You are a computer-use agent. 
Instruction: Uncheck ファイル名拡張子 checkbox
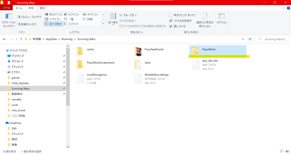click(171, 21)
